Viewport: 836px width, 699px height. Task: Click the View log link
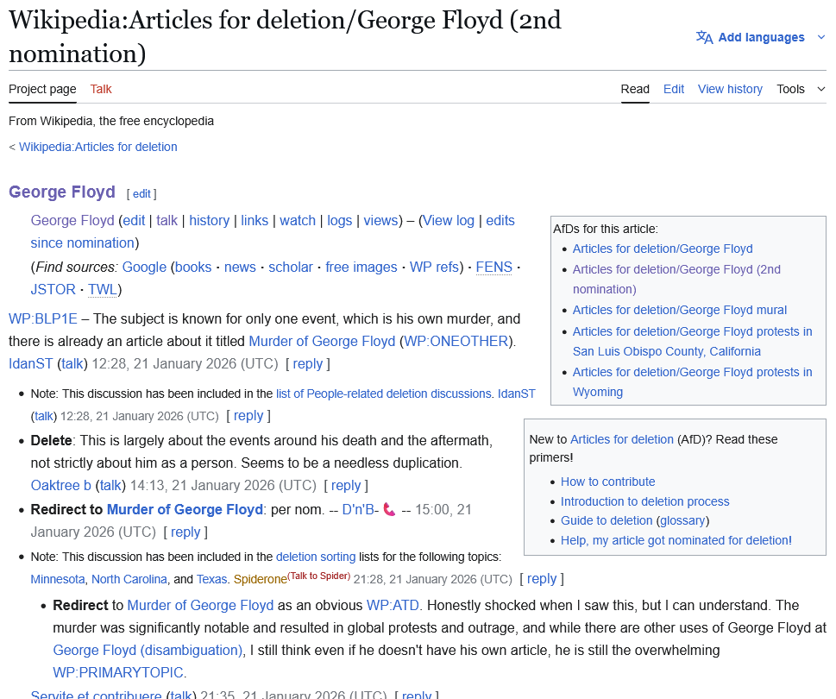[449, 221]
